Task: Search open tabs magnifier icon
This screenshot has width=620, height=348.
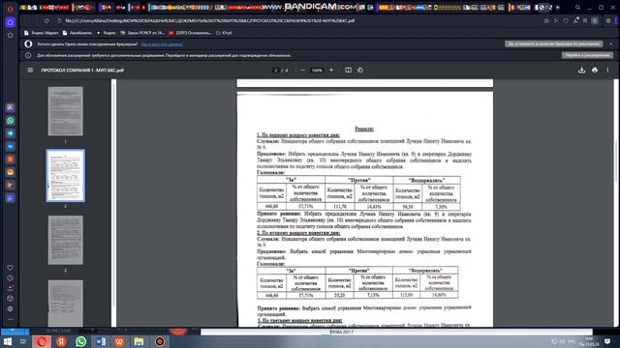Action: [x=577, y=8]
